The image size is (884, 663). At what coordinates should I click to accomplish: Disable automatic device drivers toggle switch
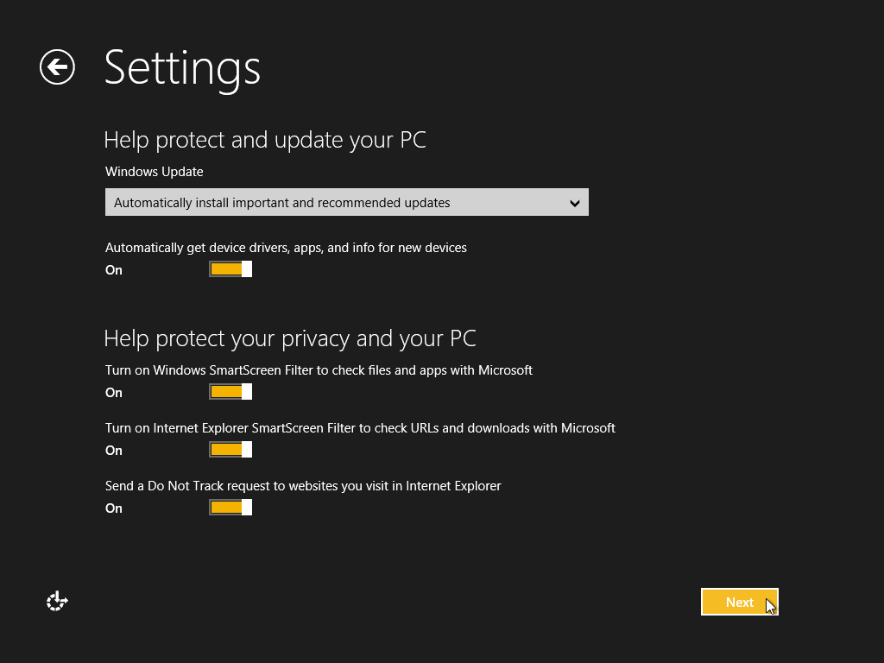click(x=230, y=269)
